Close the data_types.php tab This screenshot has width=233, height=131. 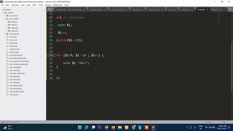click(x=162, y=9)
